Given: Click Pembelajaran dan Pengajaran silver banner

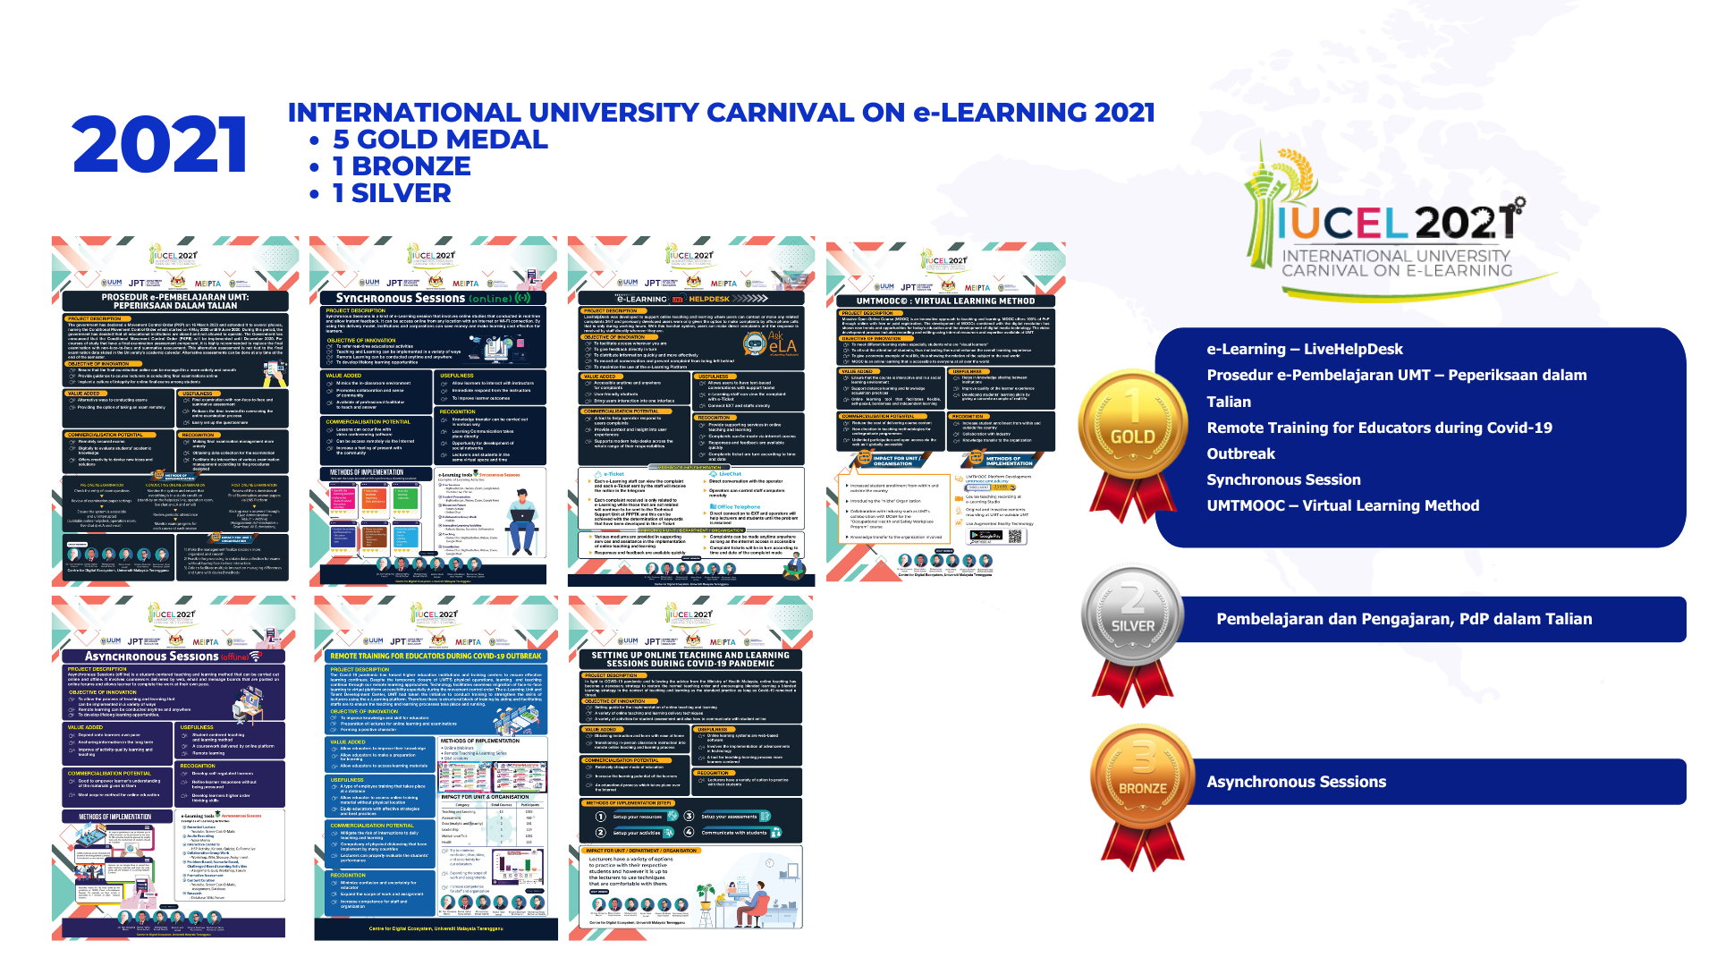Looking at the screenshot, I should 1404,619.
